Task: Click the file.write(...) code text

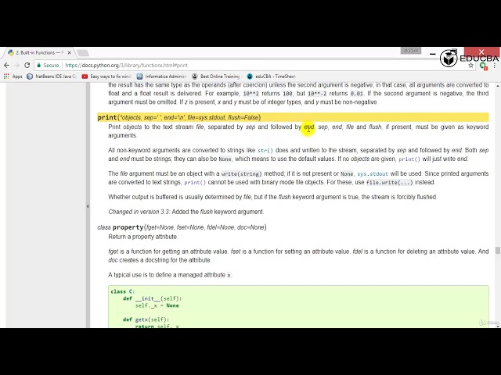Action: (390, 183)
